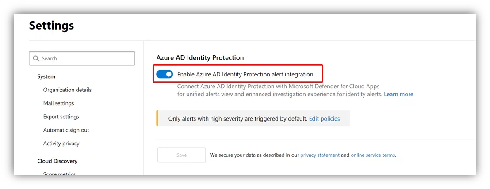Click the Enable Azure AD Identity Protection label
Viewport: 490px width, 189px height.
coord(245,74)
